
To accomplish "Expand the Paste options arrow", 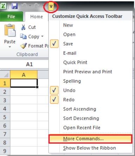I will [10, 47].
